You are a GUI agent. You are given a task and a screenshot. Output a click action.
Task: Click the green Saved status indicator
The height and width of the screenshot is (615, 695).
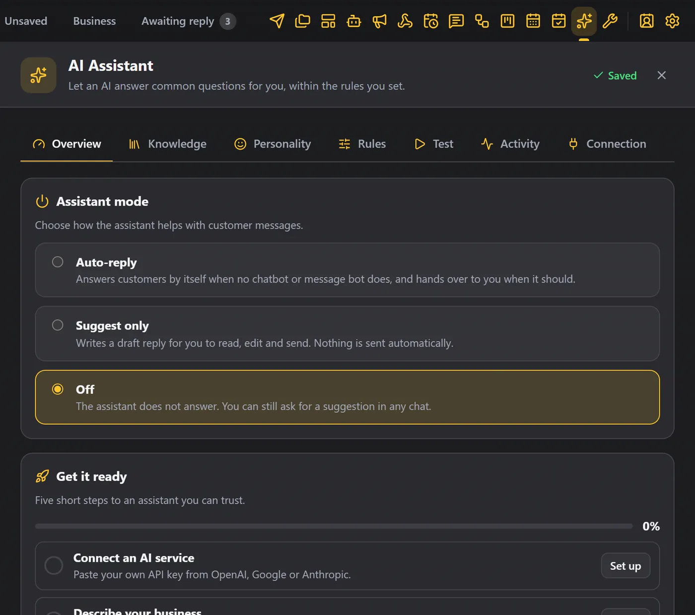click(615, 76)
